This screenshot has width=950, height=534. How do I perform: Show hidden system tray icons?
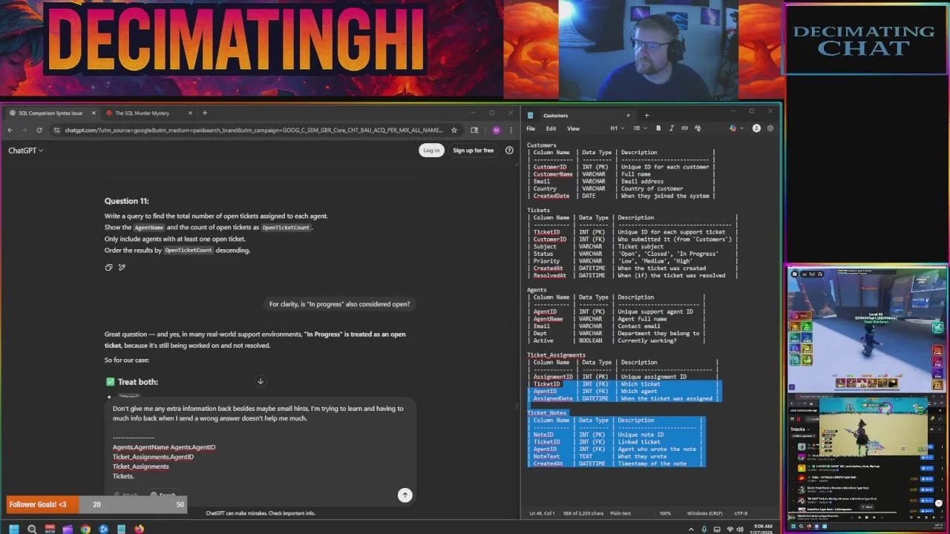pyautogui.click(x=691, y=529)
